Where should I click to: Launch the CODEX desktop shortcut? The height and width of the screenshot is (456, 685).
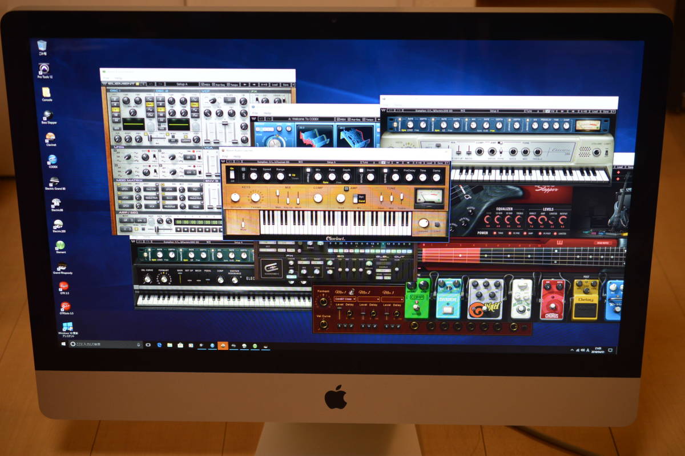[x=53, y=161]
